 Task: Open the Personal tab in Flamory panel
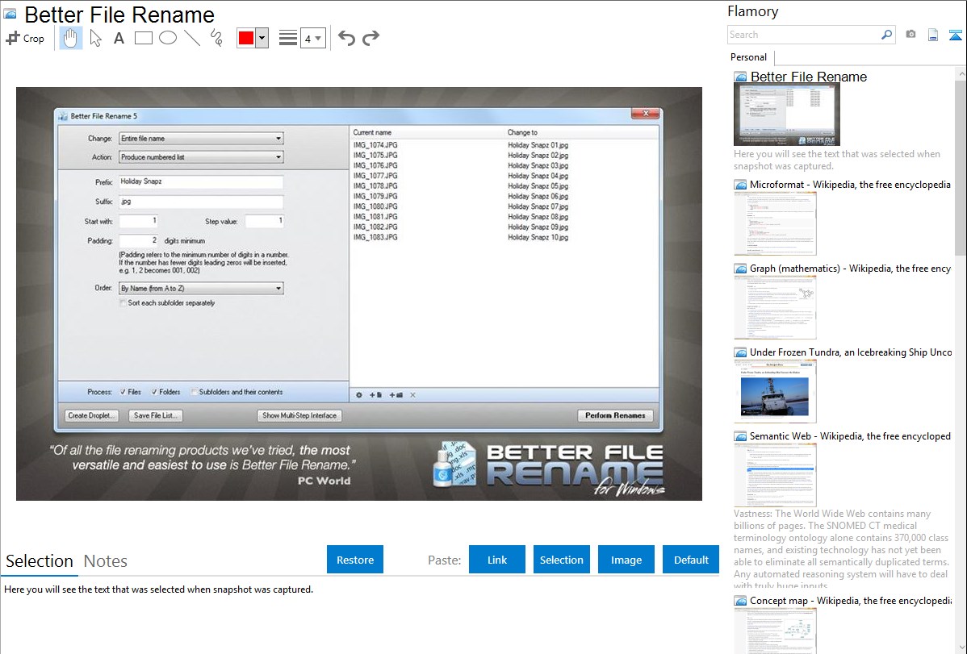748,57
